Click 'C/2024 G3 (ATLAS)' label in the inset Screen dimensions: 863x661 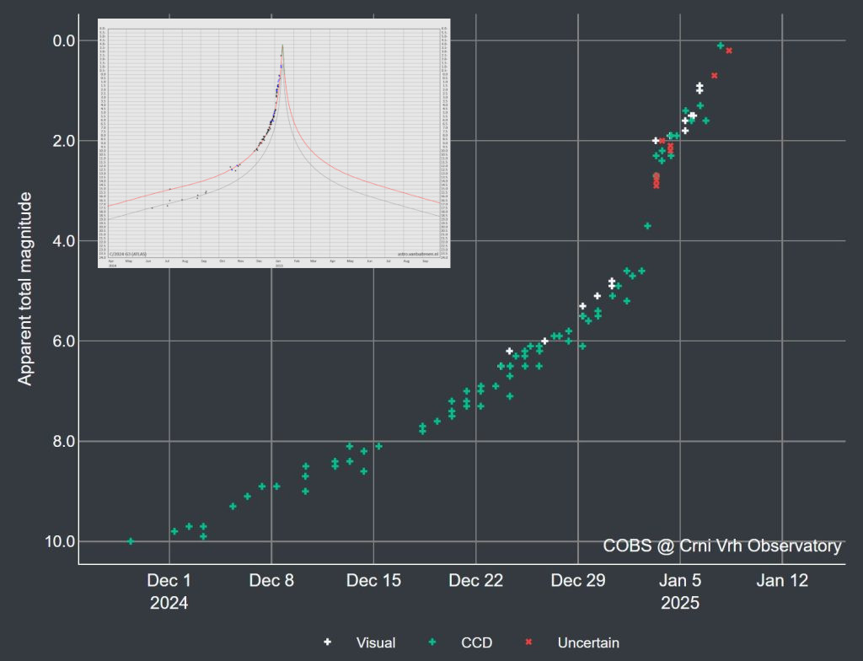point(128,255)
